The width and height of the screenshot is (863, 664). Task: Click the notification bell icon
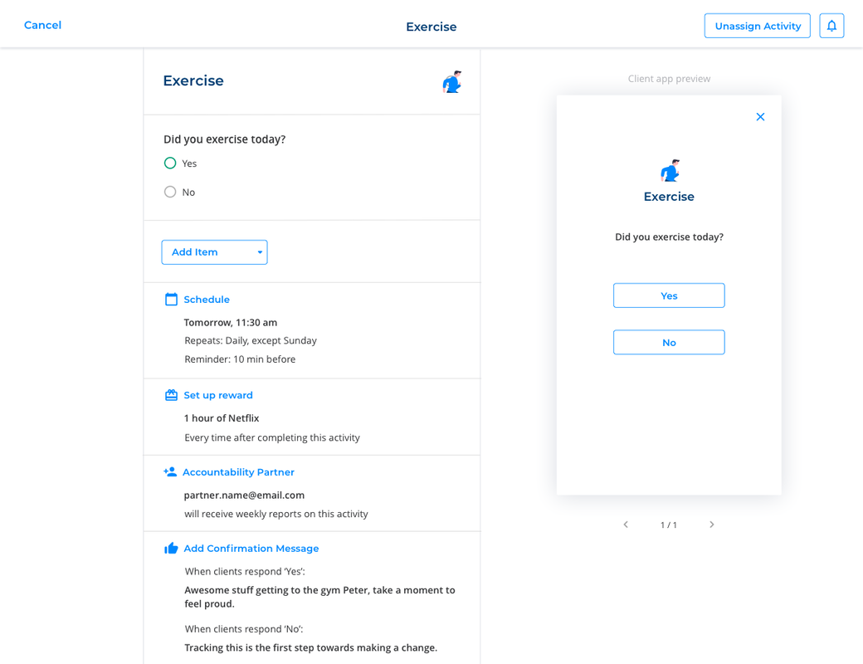click(x=831, y=26)
